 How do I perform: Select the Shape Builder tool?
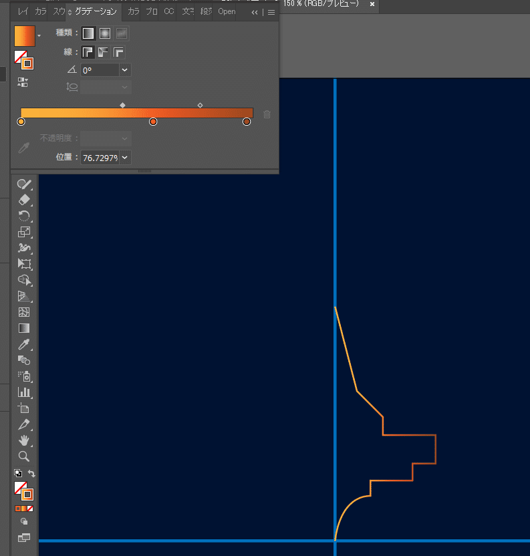[x=24, y=280]
